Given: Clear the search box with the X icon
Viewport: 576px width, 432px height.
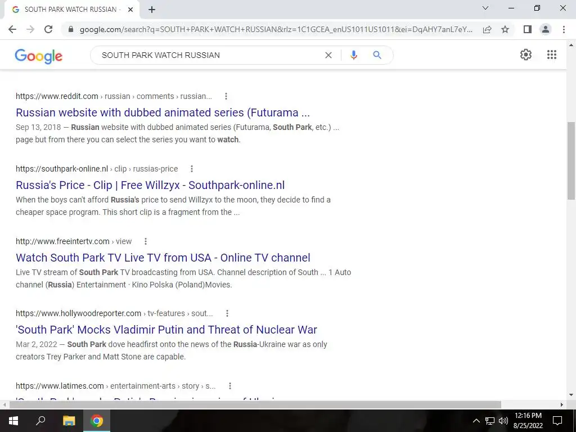Looking at the screenshot, I should [x=328, y=55].
